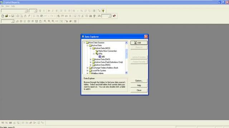The height and width of the screenshot is (128, 229).
Task: Click the tree scrollbar thumb
Action: point(126,54)
